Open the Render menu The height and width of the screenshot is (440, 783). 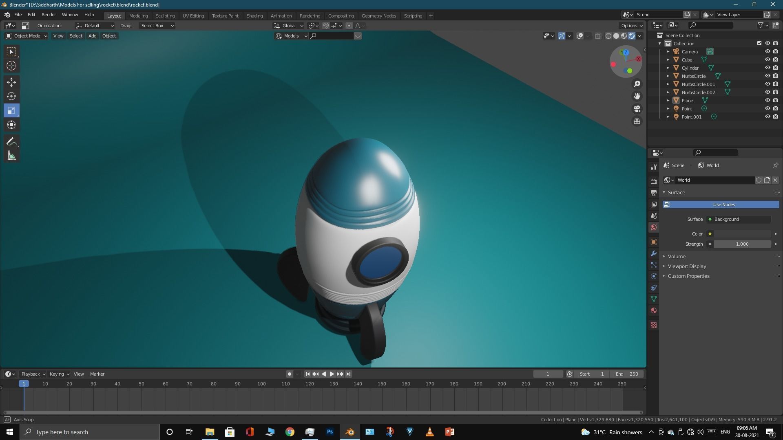coord(49,15)
